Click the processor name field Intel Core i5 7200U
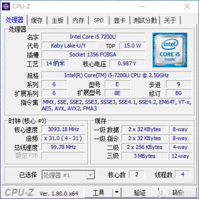This screenshot has height=199, width=199. coord(93,37)
